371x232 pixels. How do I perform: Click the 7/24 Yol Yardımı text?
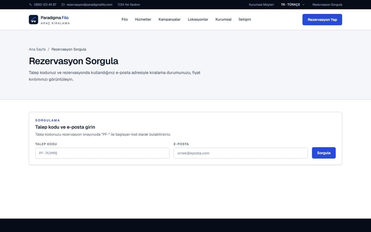tap(129, 5)
